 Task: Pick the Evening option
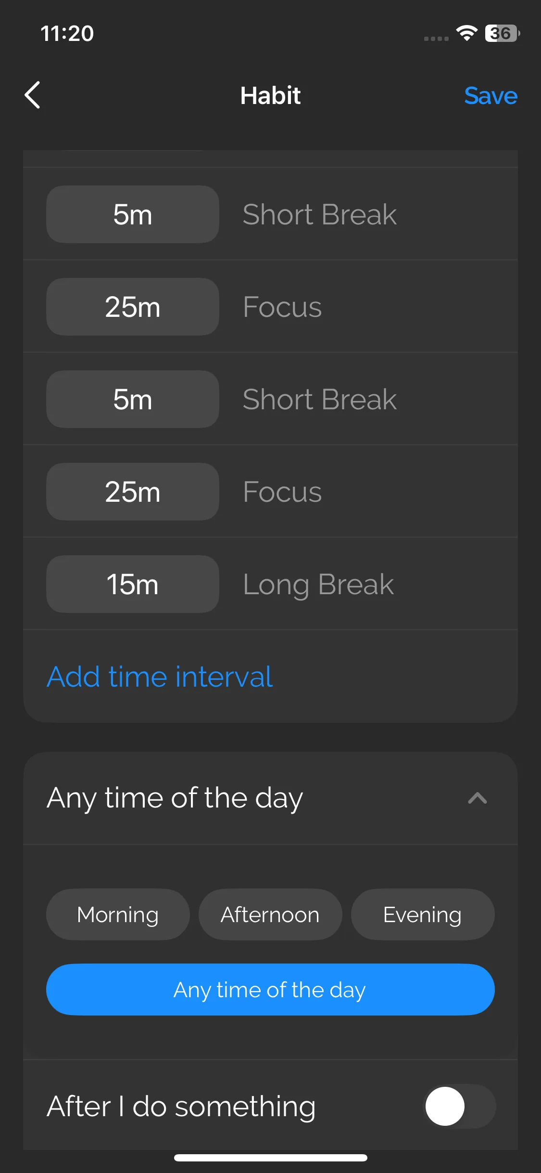[422, 914]
